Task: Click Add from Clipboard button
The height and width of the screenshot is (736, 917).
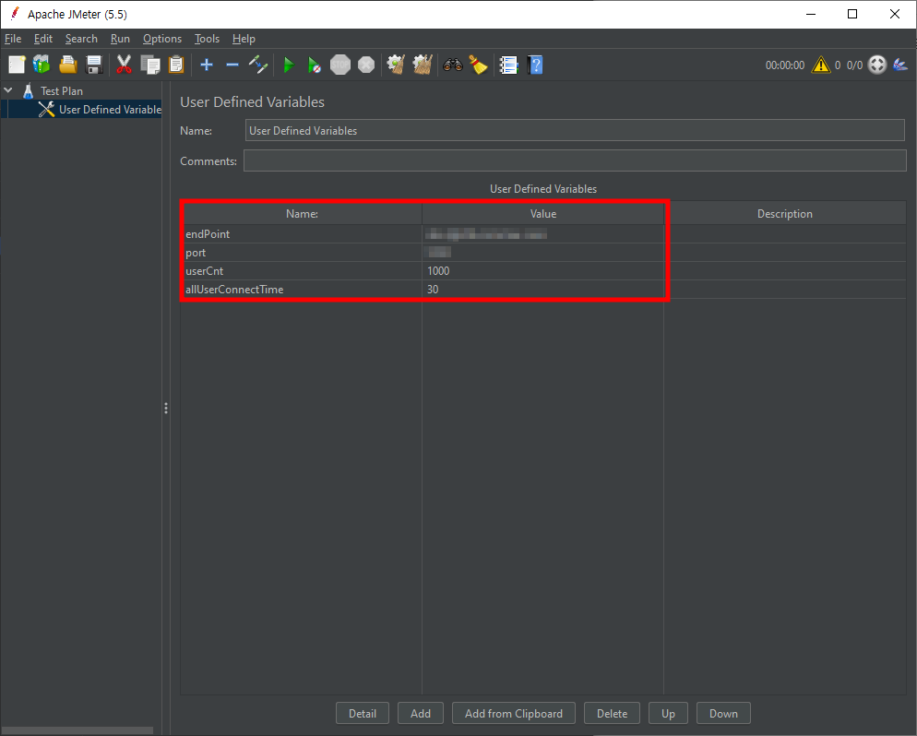Action: pyautogui.click(x=514, y=713)
